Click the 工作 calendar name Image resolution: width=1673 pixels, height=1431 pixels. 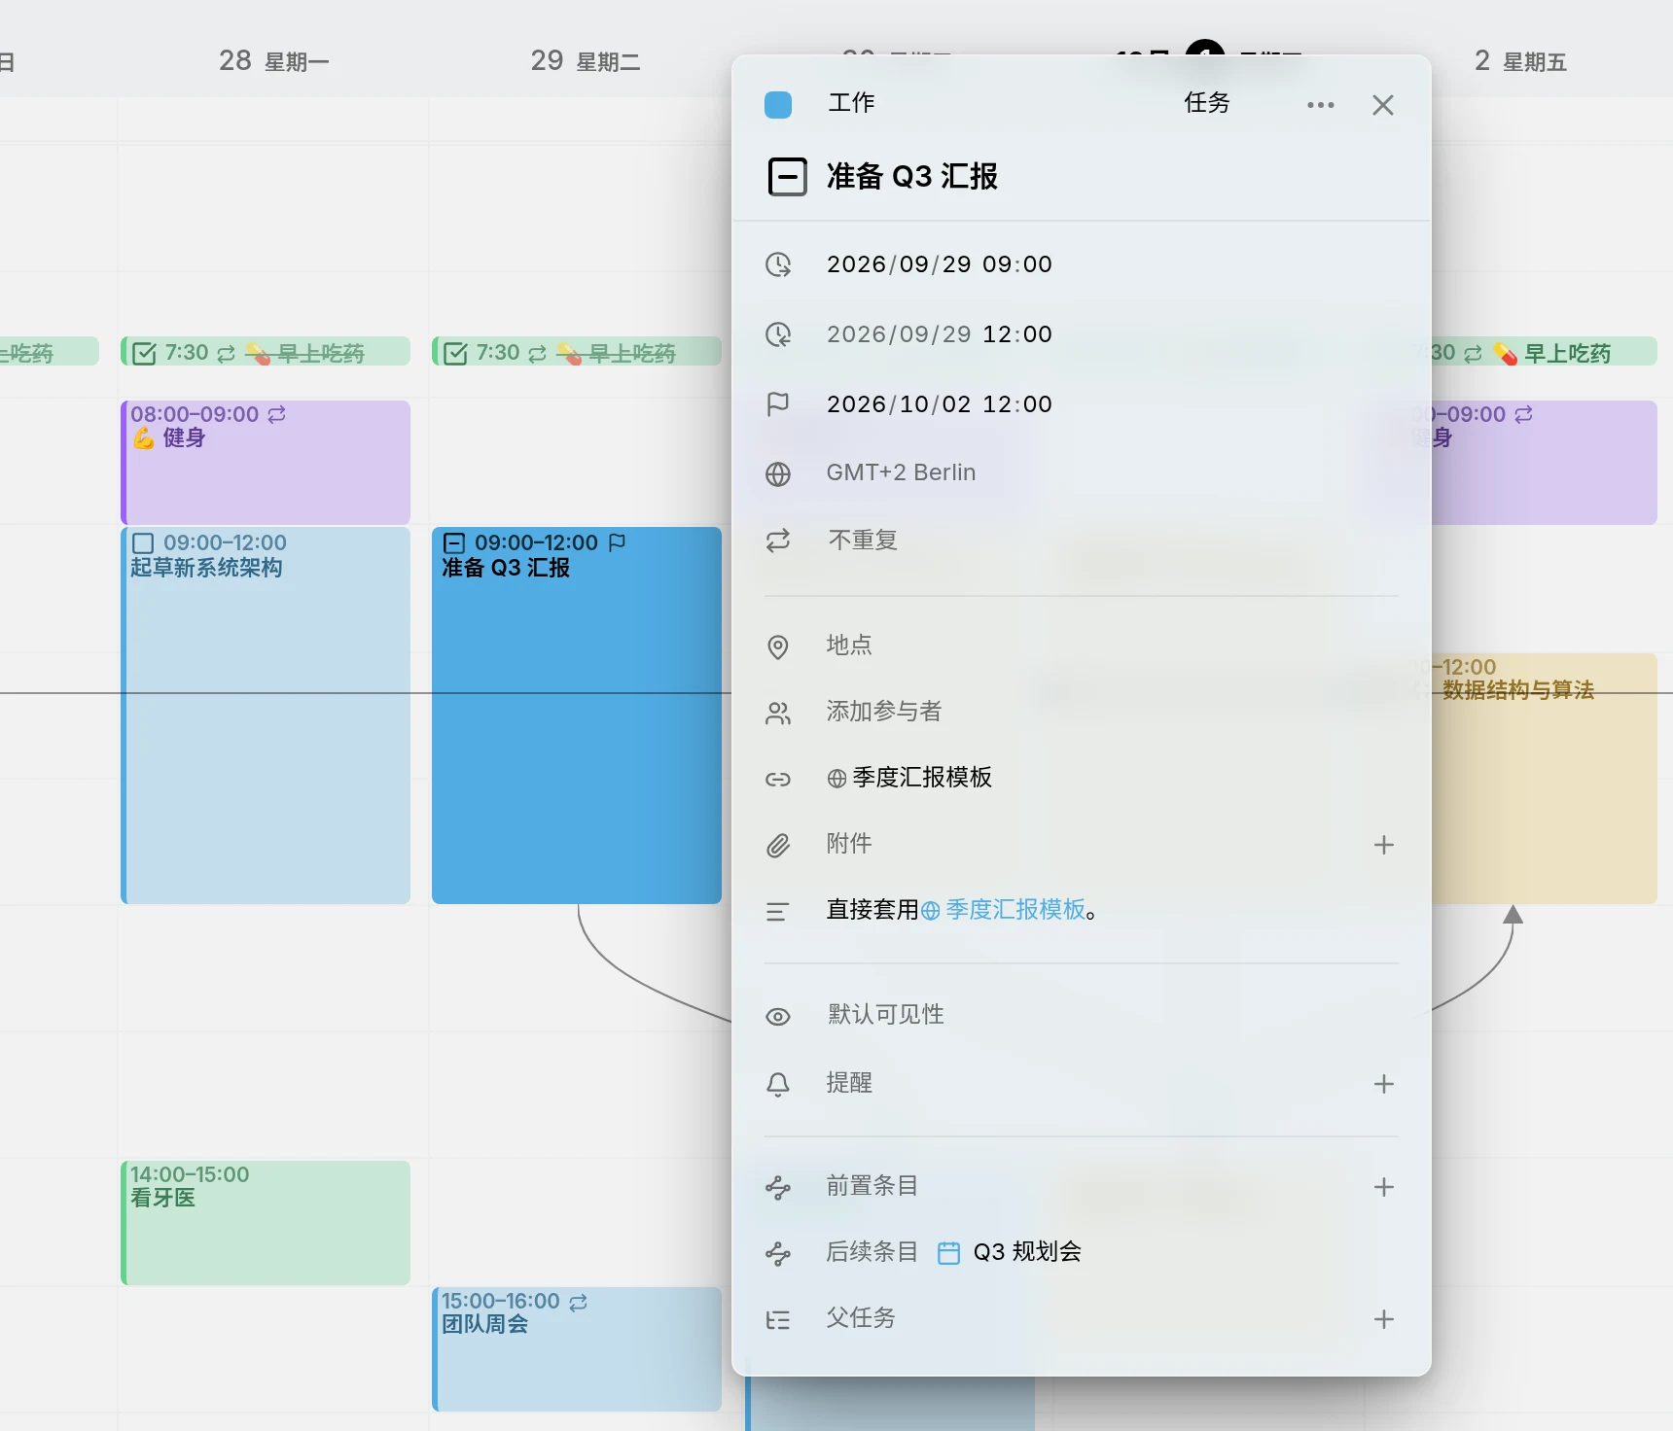851,103
